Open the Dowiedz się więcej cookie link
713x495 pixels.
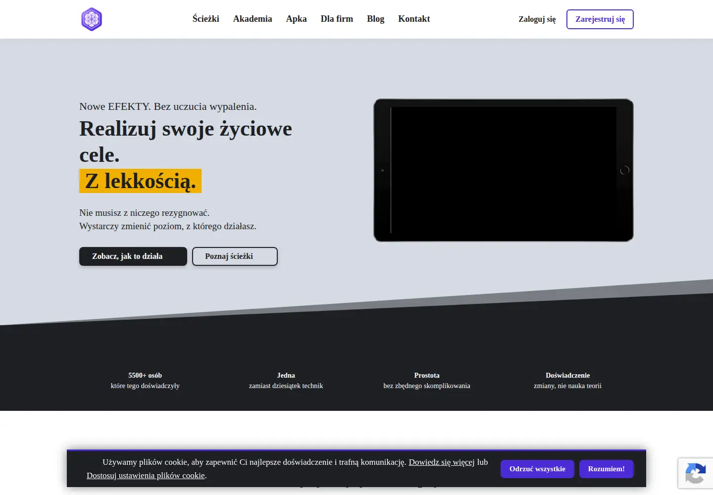(442, 462)
